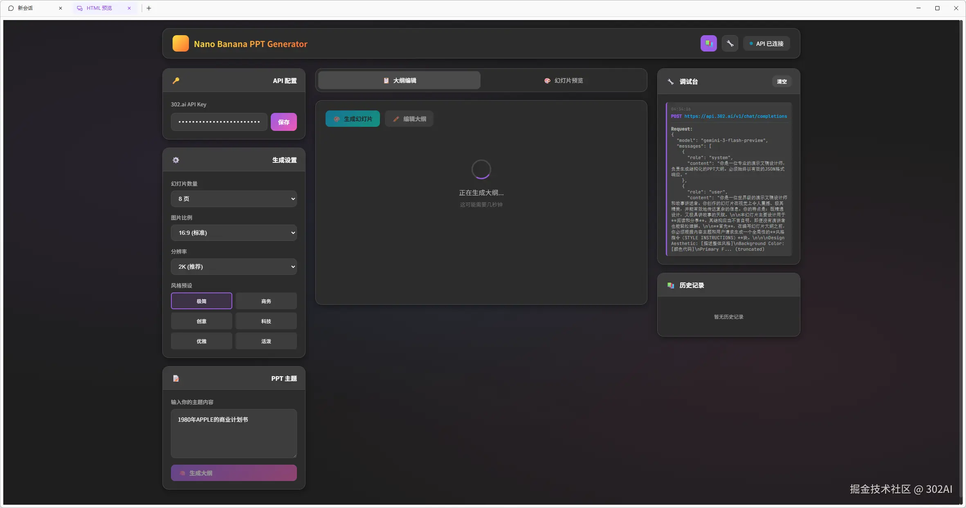The width and height of the screenshot is (966, 508).
Task: Click the icon next to 历史记录 title
Action: [671, 285]
